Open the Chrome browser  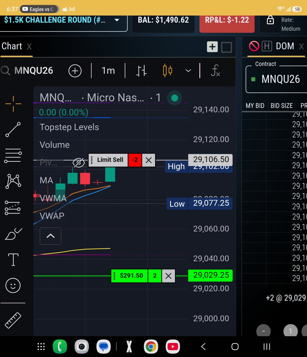[x=151, y=347]
